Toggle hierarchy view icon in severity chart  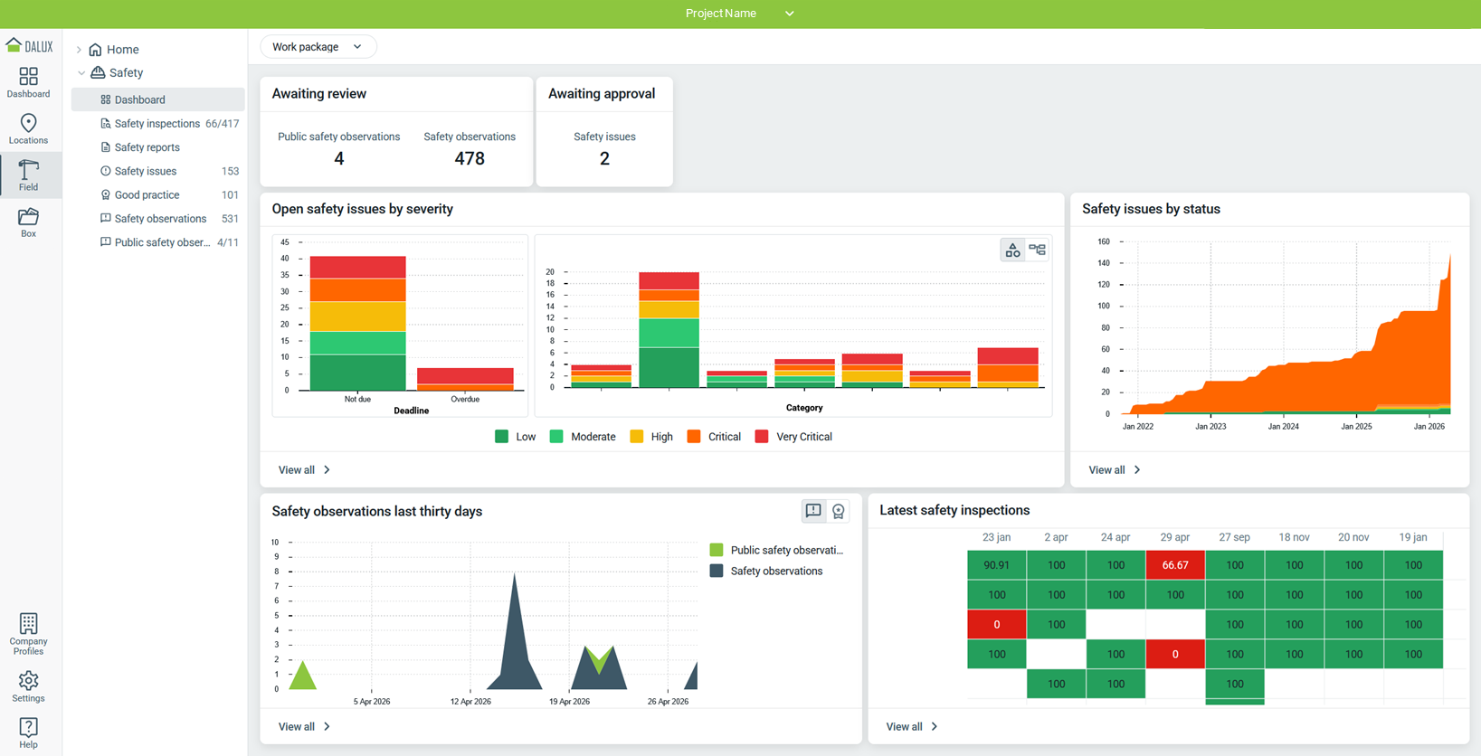[x=1037, y=250]
